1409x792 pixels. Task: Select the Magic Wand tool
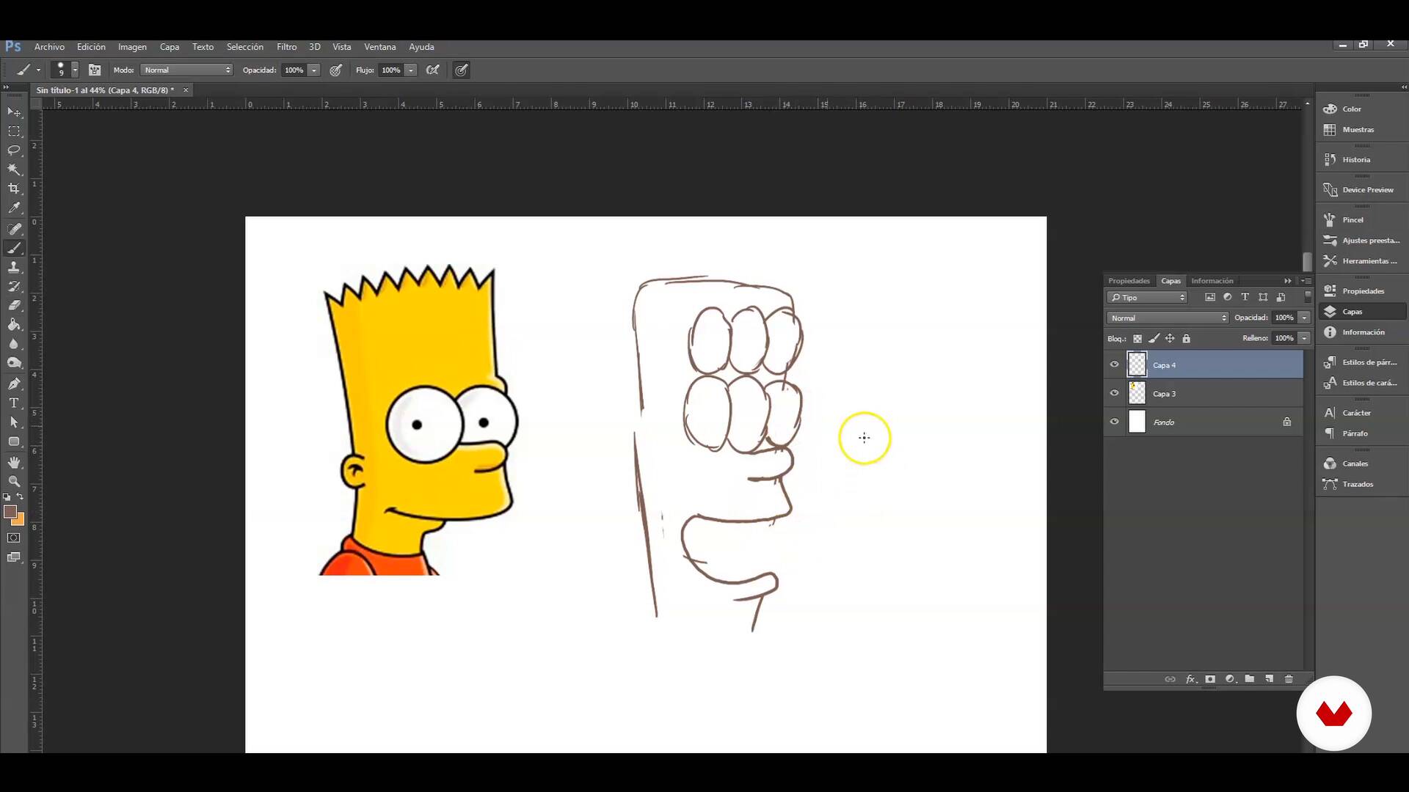click(x=14, y=169)
